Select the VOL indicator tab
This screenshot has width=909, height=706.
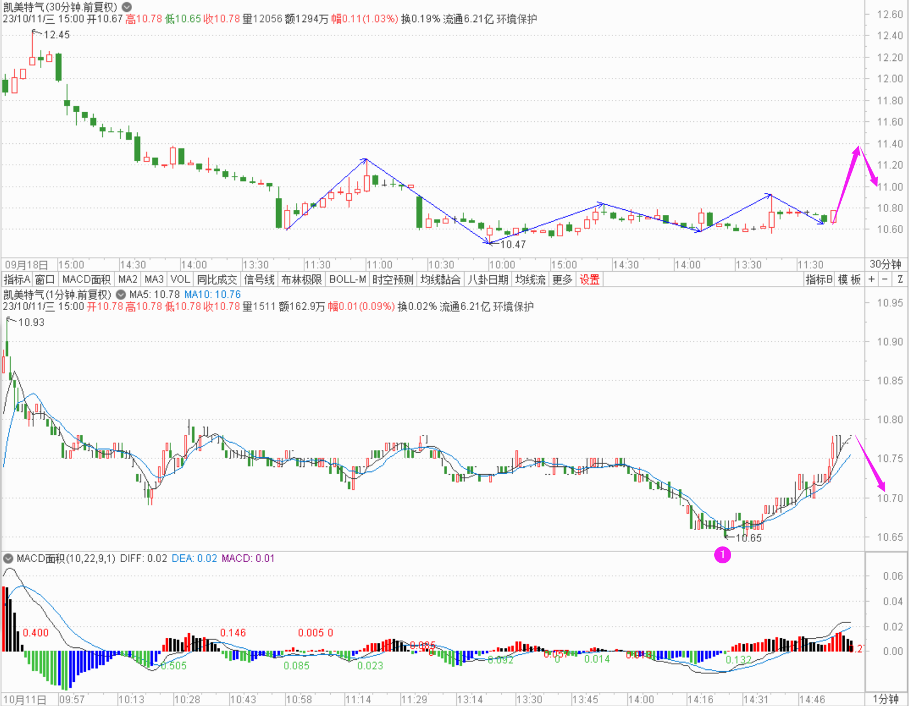tap(180, 280)
